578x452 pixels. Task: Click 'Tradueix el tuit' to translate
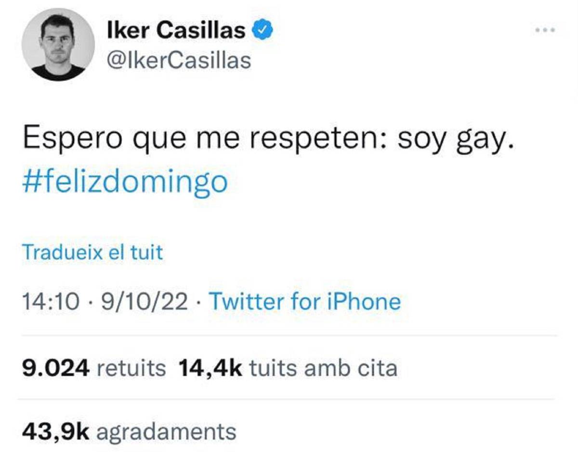click(92, 251)
